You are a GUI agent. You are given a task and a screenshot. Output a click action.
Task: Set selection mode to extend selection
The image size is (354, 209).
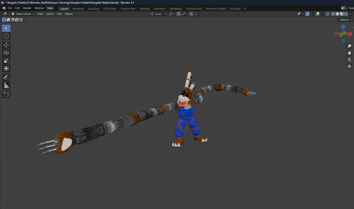[x=8, y=20]
